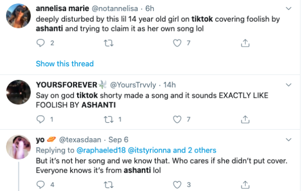Reply to annelisa marie's tweet
The image size is (302, 191).
tap(41, 43)
